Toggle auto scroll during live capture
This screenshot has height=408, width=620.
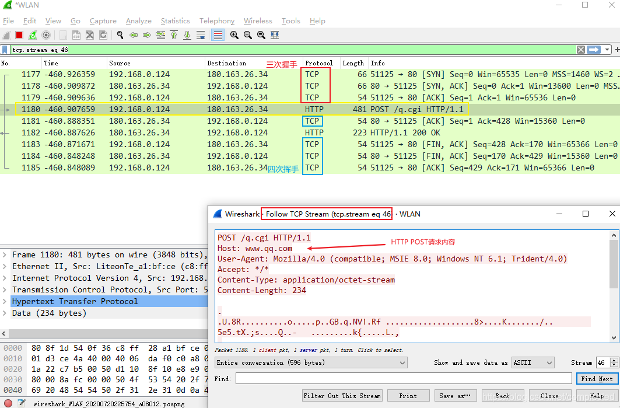(201, 35)
